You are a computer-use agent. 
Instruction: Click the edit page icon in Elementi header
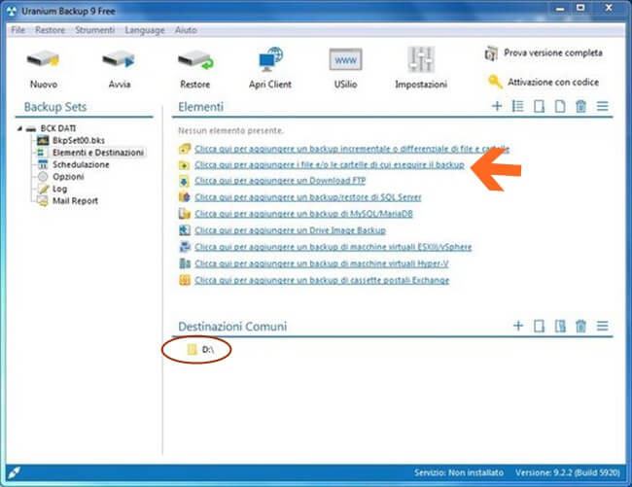click(x=539, y=106)
